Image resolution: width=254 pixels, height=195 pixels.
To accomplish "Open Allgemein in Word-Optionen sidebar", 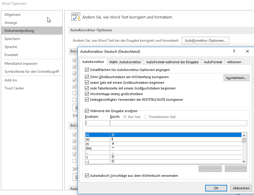I will point(32,15).
